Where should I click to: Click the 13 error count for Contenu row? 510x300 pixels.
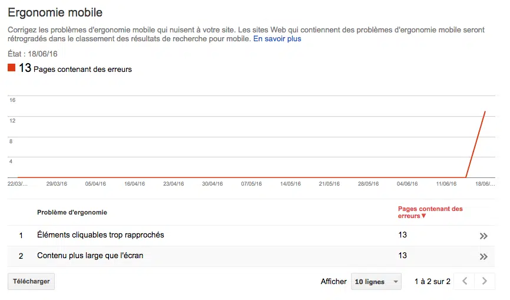403,256
